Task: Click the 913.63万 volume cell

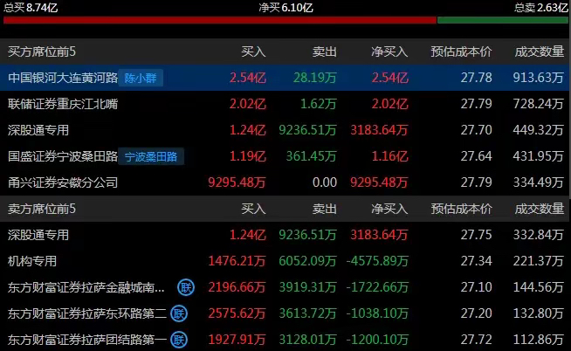Action: tap(538, 78)
